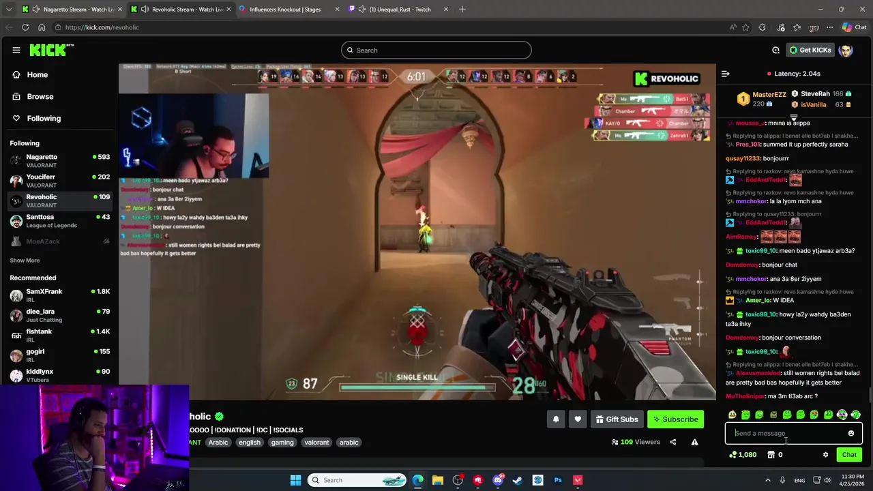Click the ENG language indicator
The height and width of the screenshot is (491, 873).
pos(799,480)
